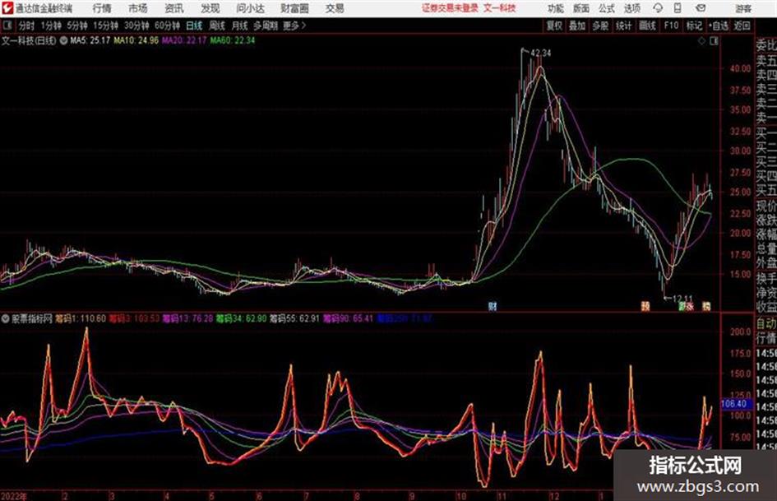777x501 pixels.
Task: Open the 财富圈 menu
Action: pos(294,8)
